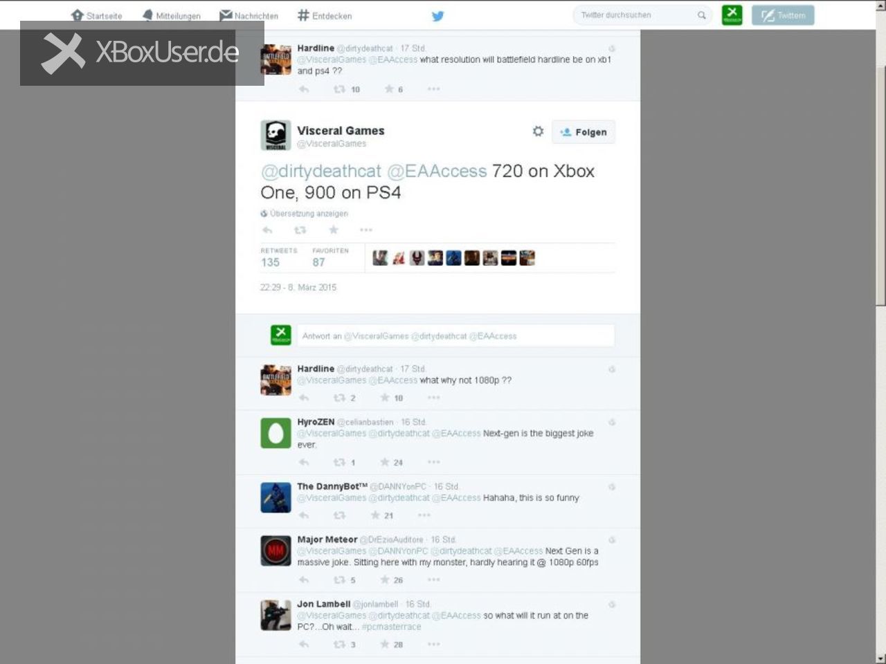Open Major Meteor's MM avatar

click(275, 551)
